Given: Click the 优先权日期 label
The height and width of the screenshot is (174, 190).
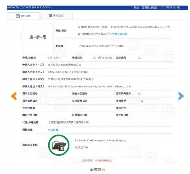Looking at the screenshot, I should pyautogui.click(x=122, y=115).
